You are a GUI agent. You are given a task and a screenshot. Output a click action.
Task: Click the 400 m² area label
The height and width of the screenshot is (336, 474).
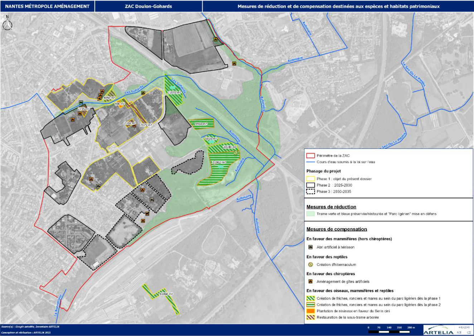120,104
